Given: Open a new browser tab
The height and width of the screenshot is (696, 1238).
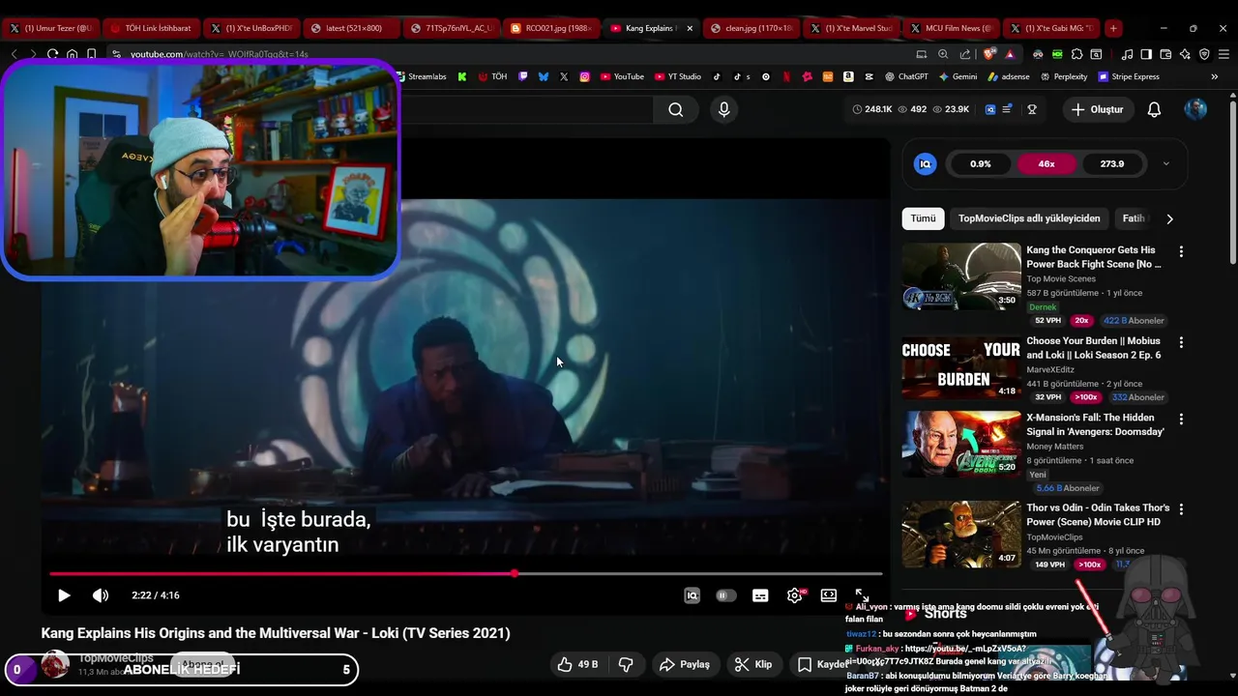Looking at the screenshot, I should point(1113,28).
